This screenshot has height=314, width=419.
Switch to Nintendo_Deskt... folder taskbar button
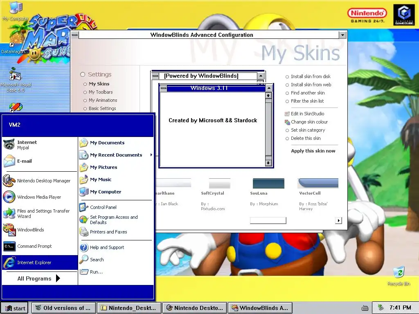point(129,308)
